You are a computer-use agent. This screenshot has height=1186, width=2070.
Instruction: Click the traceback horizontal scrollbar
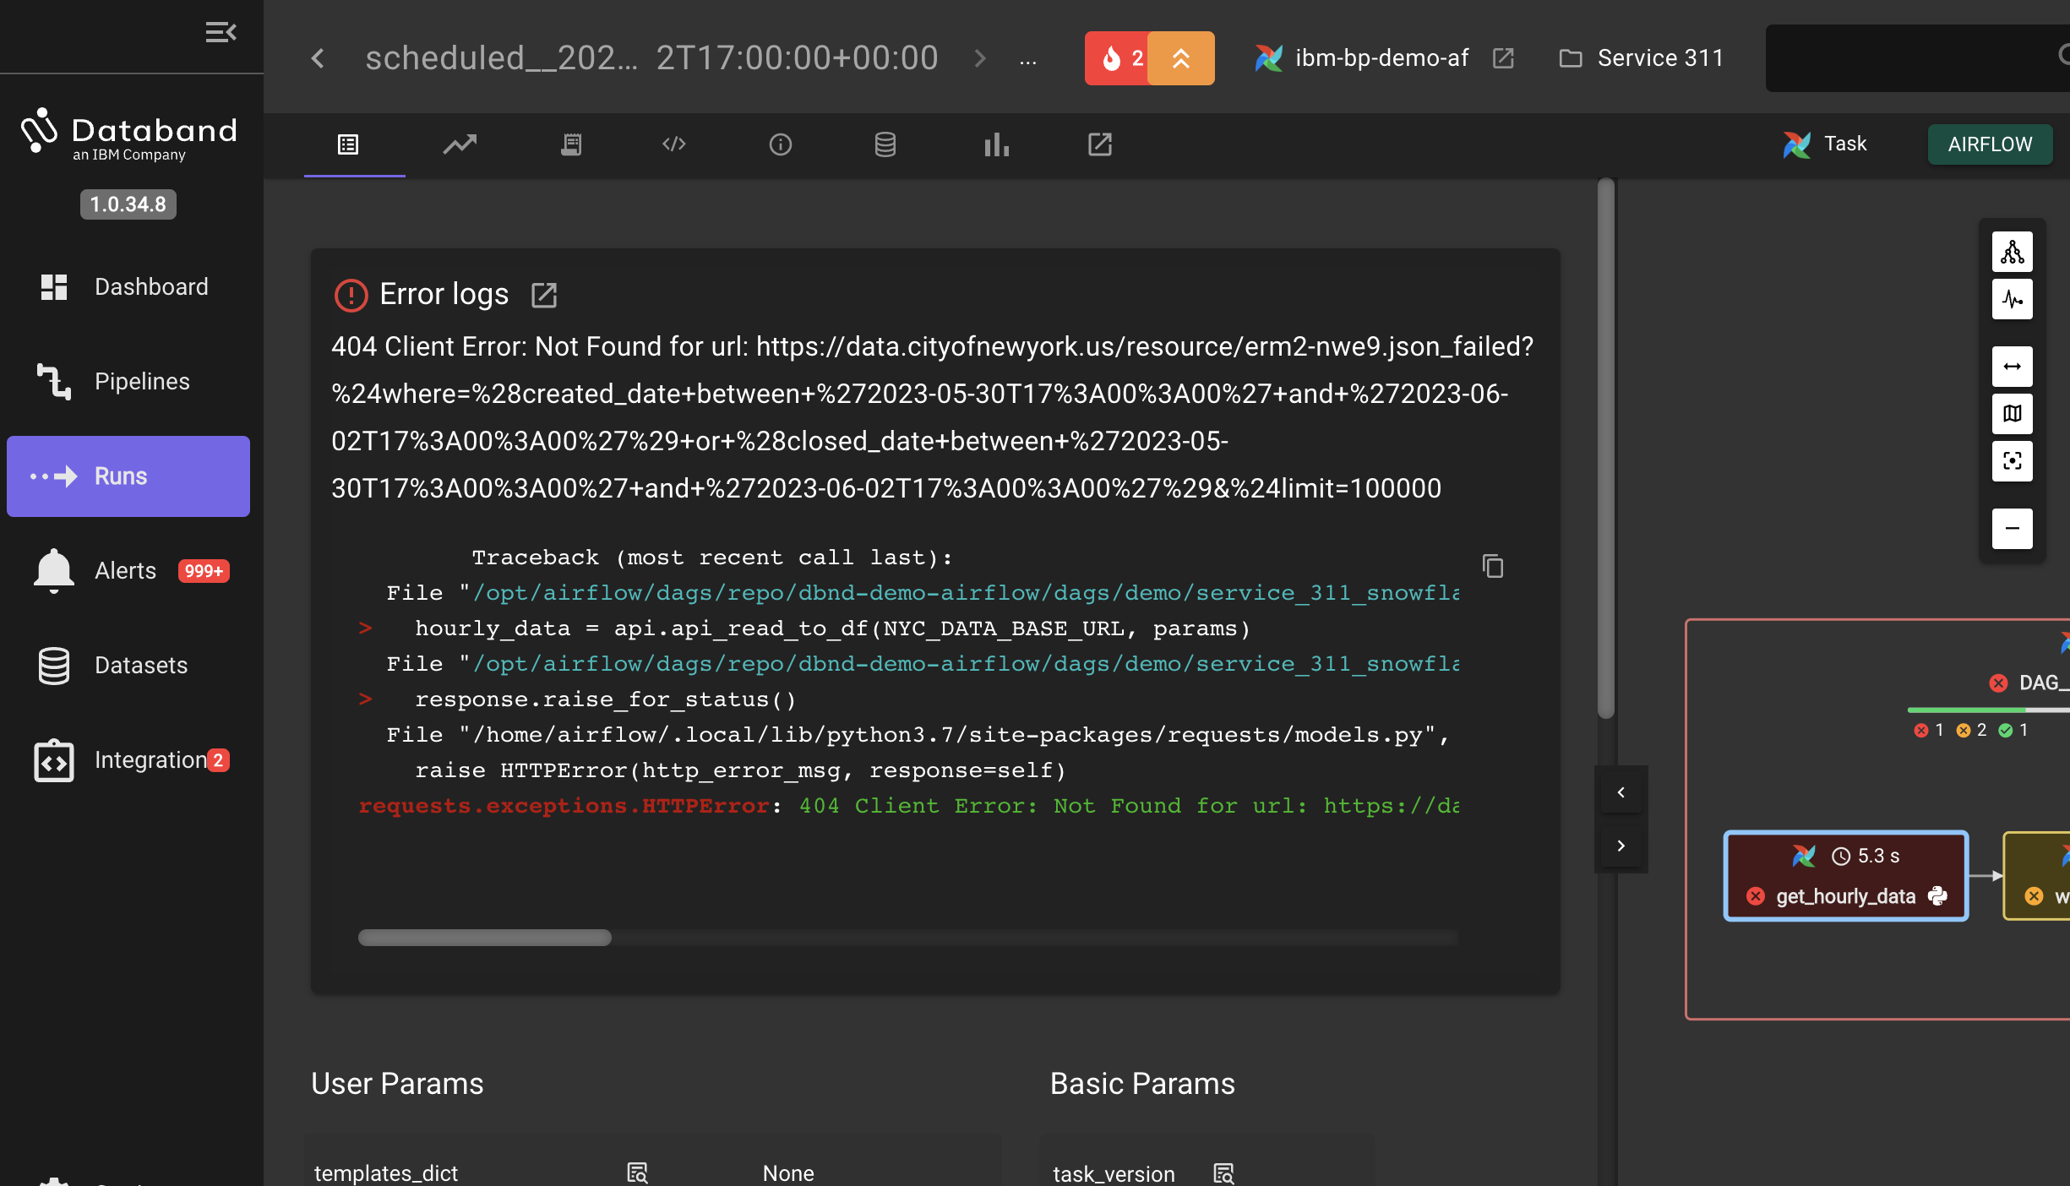coord(484,938)
